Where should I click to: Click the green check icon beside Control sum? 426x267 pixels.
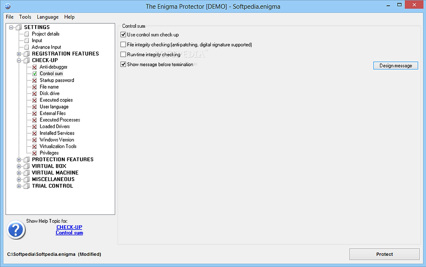34,73
